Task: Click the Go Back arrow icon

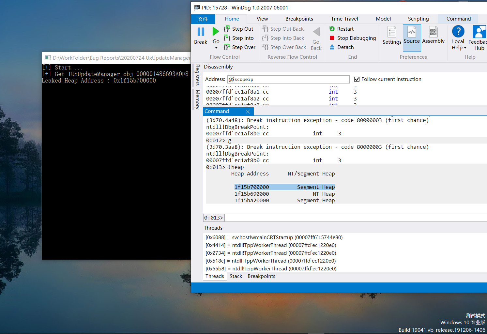Action: (316, 32)
